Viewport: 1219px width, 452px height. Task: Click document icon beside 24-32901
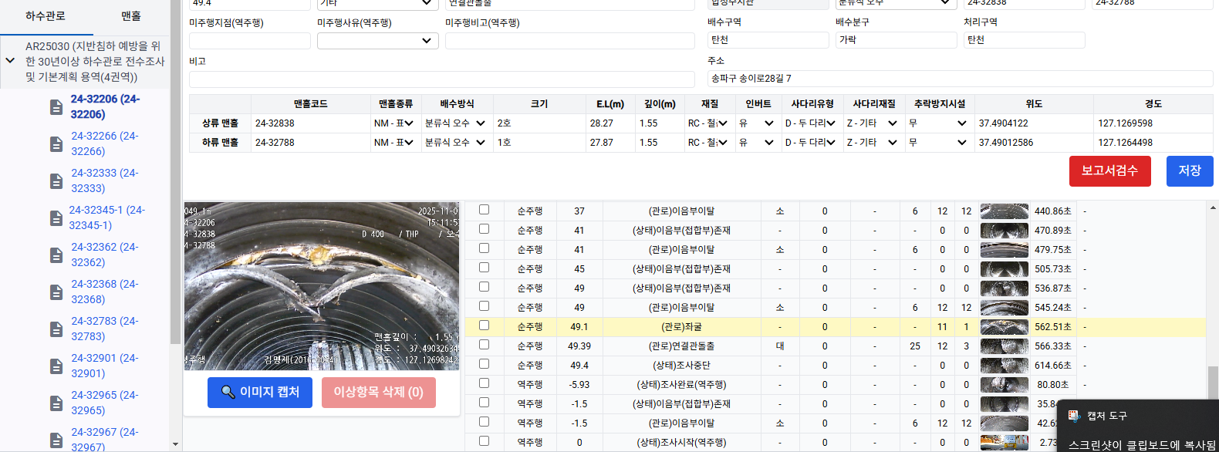click(56, 366)
